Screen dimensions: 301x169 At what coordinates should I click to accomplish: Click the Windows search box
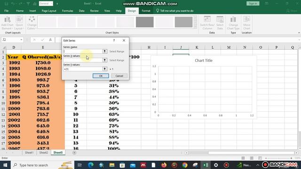[x=42, y=165]
